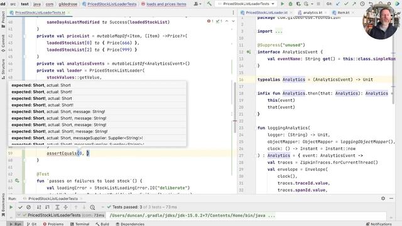Screen dimensions: 402x226
Task: Run PricedStockListLoaderTests from the main toolbar
Action: 282,4
